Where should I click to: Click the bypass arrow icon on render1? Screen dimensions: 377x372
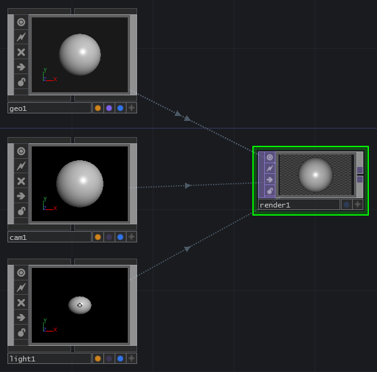pos(270,179)
